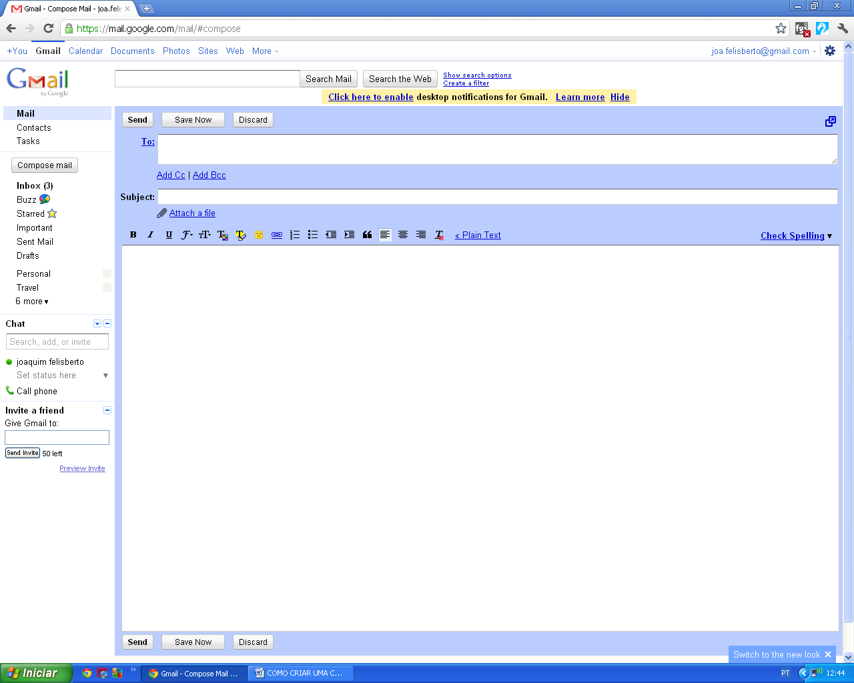Click the top Send button
The height and width of the screenshot is (683, 854).
click(137, 120)
